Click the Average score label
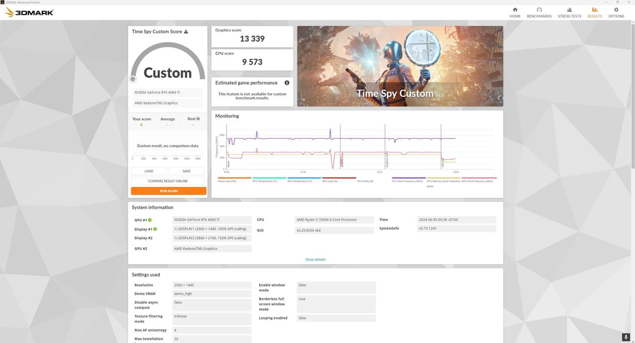The height and width of the screenshot is (343, 635). (168, 119)
